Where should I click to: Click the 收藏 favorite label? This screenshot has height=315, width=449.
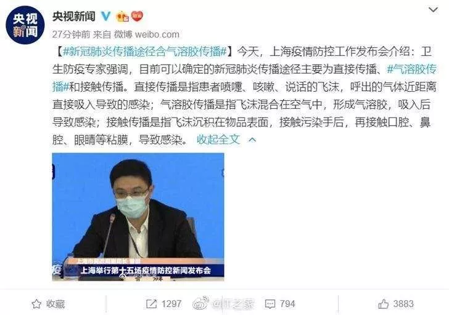pyautogui.click(x=56, y=304)
